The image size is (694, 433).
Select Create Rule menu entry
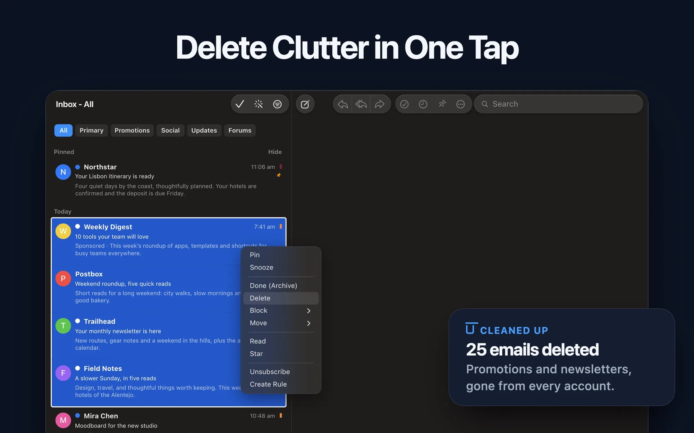281,384
